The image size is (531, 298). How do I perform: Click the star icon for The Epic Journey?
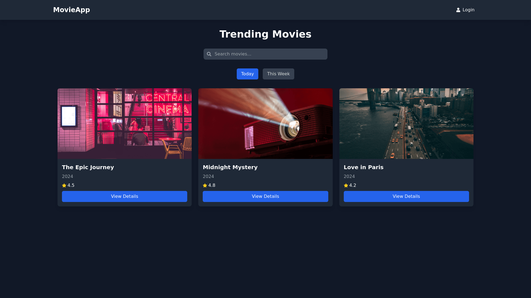click(x=64, y=185)
